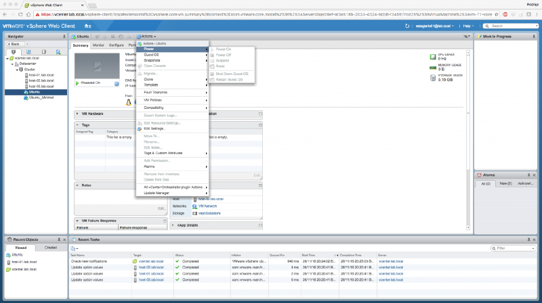Open VMs and Templates navigator view
The width and height of the screenshot is (542, 303).
click(28, 52)
